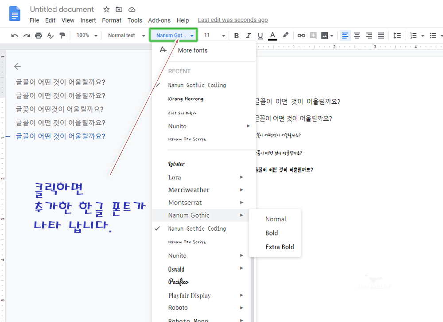The height and width of the screenshot is (322, 443).
Task: Print the document
Action: pos(39,35)
